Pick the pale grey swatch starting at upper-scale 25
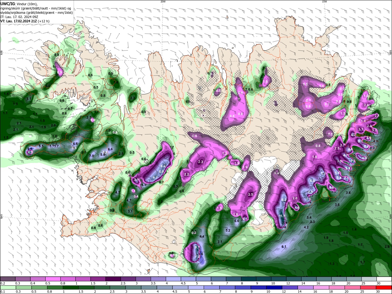This screenshot has height=294, width=392. coord(369,279)
